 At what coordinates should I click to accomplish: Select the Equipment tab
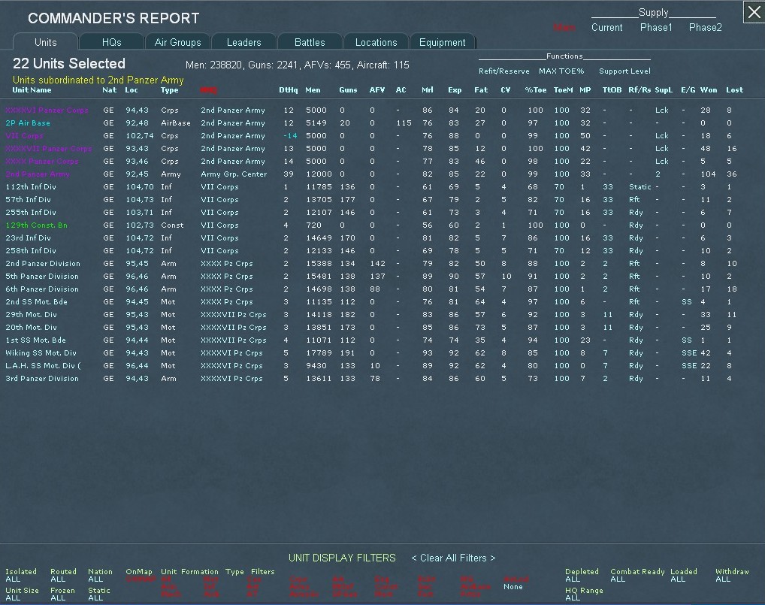click(x=442, y=42)
